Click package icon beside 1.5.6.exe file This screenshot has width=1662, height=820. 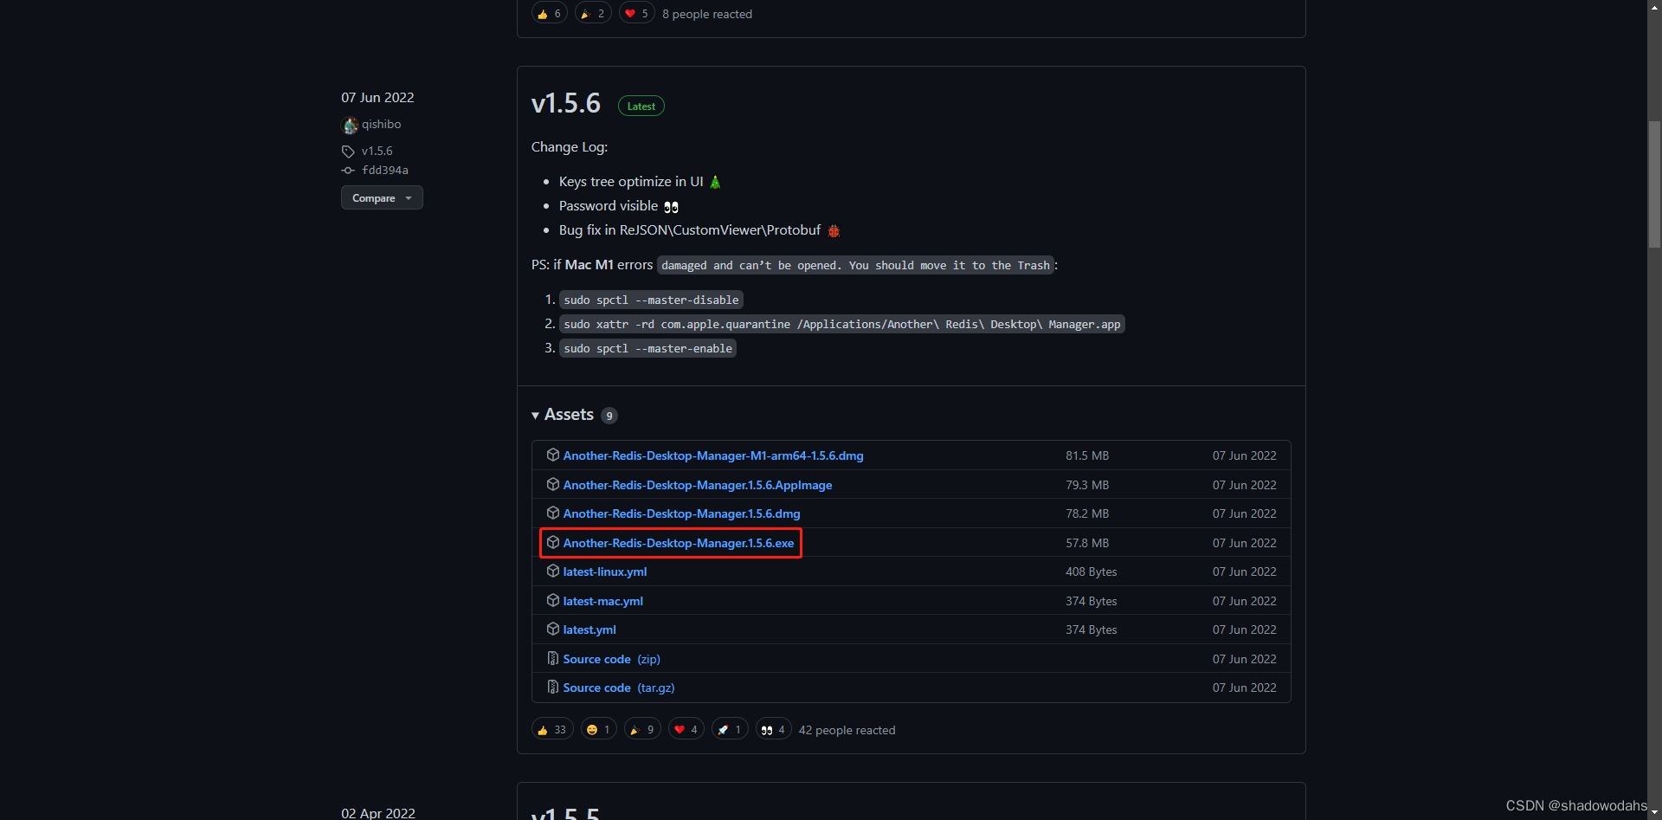553,542
